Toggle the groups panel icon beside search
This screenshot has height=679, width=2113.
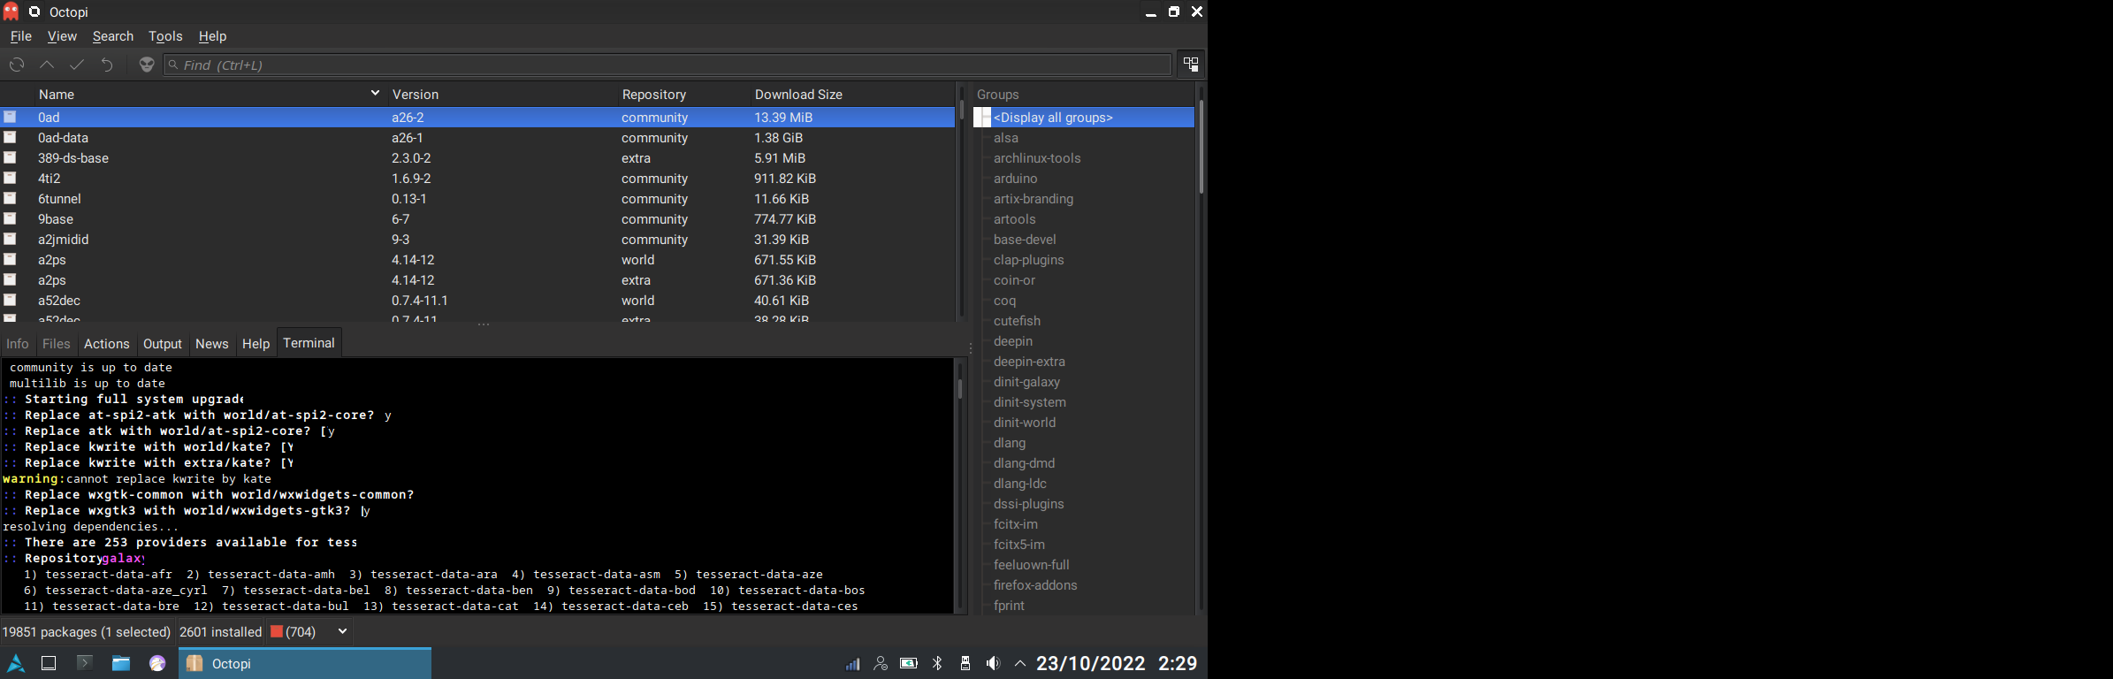(1191, 65)
